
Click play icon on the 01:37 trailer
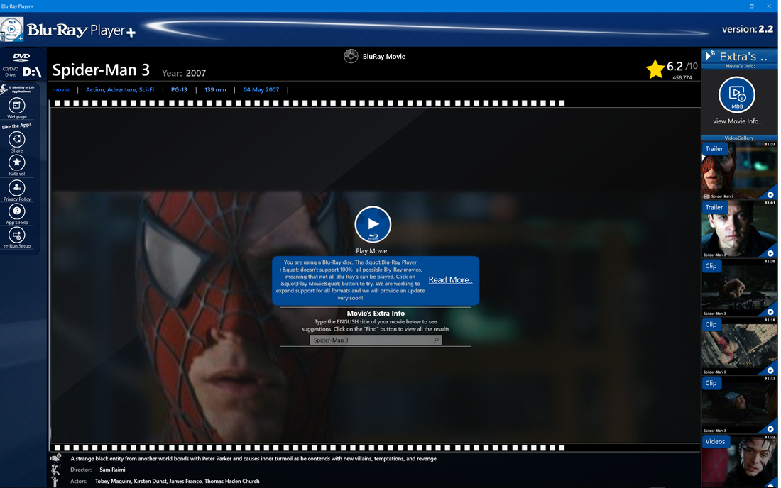click(x=770, y=194)
